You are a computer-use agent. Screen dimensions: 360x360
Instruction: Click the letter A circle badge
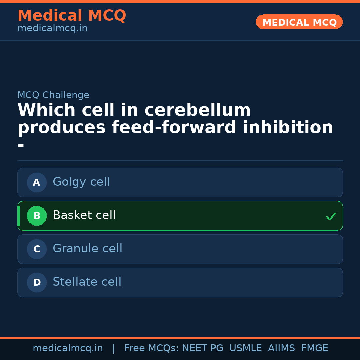[37, 182]
